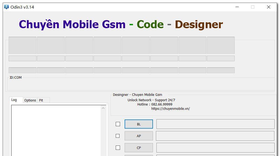Tick the checkbox next to BL
Viewport: 280px width, 156px height.
[118, 124]
